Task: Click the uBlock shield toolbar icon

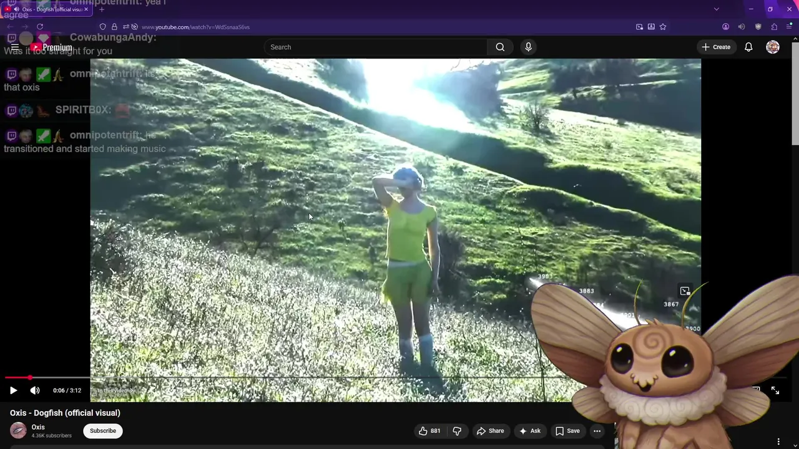Action: tap(758, 27)
